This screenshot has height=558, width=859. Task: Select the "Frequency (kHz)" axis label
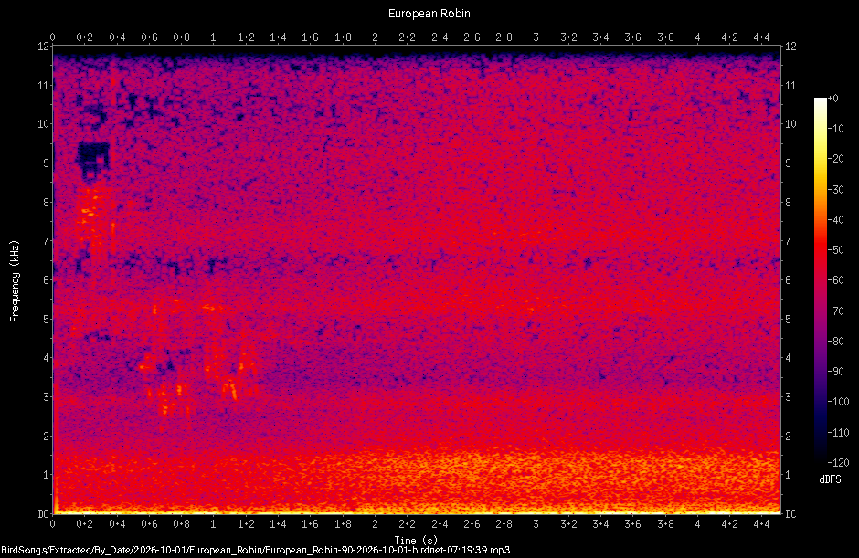pos(15,281)
